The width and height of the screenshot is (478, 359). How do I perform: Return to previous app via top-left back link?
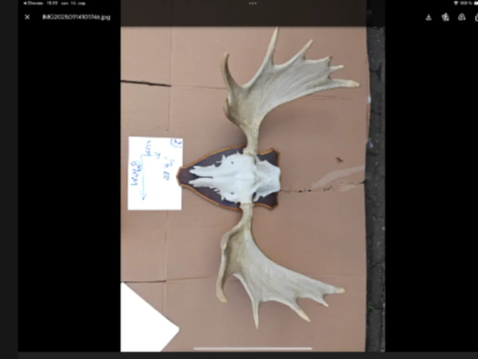click(33, 3)
